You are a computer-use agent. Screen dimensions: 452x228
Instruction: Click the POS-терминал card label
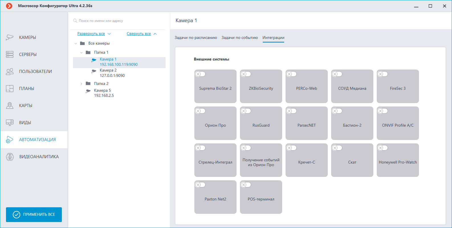261,199
